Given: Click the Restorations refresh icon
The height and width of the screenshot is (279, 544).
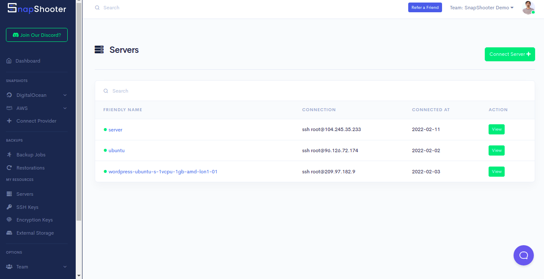Looking at the screenshot, I should tap(9, 168).
